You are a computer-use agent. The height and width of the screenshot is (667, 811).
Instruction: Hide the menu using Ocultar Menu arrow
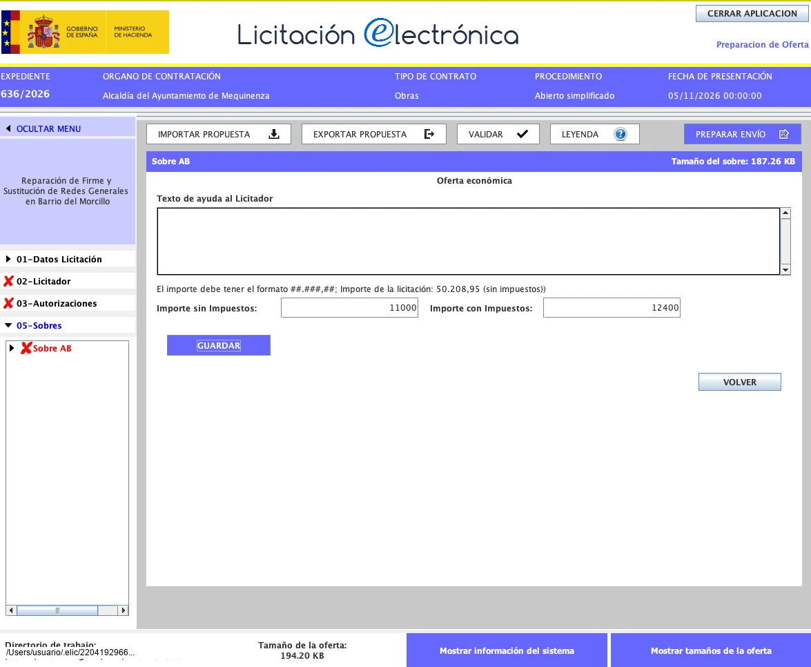(8, 128)
